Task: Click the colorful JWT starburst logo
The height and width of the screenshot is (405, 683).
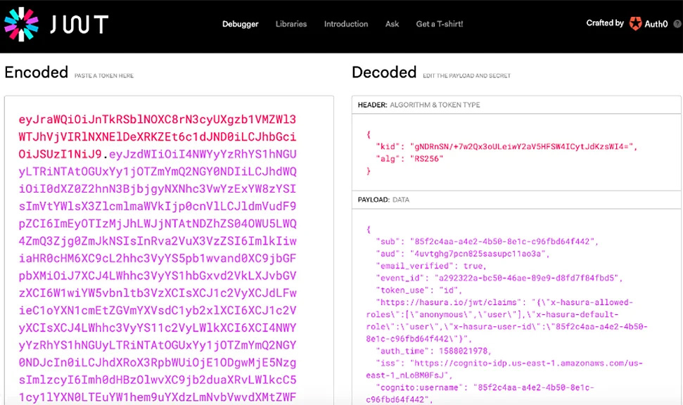Action: coord(21,25)
